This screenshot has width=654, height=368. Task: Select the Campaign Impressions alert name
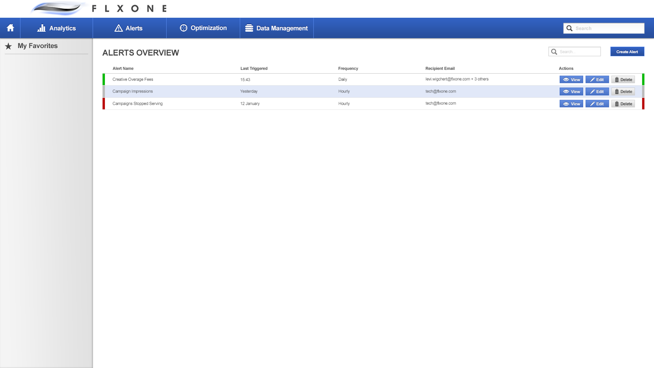tap(132, 91)
